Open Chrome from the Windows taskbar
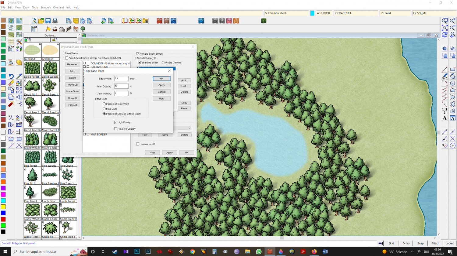This screenshot has height=256, width=457. 192,251
